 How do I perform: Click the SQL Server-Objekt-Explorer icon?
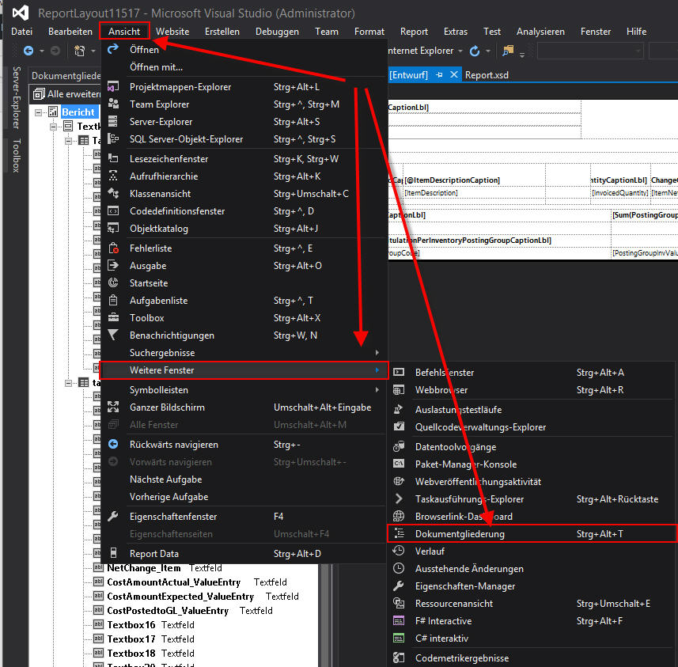[113, 138]
